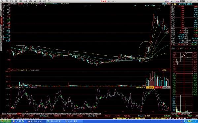This screenshot has width=198, height=123.
Task: Click the three yellow stars rating icon
Action: click(174, 4)
